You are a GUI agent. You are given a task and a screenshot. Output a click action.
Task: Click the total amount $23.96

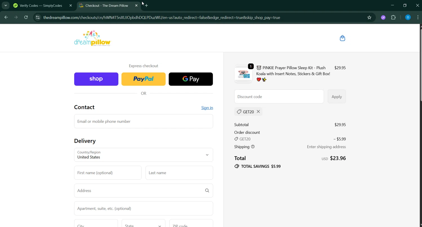pyautogui.click(x=338, y=158)
